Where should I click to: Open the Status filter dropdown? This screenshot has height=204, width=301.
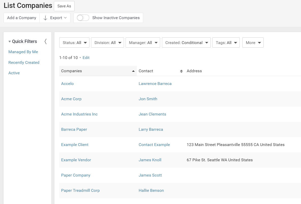pos(74,42)
